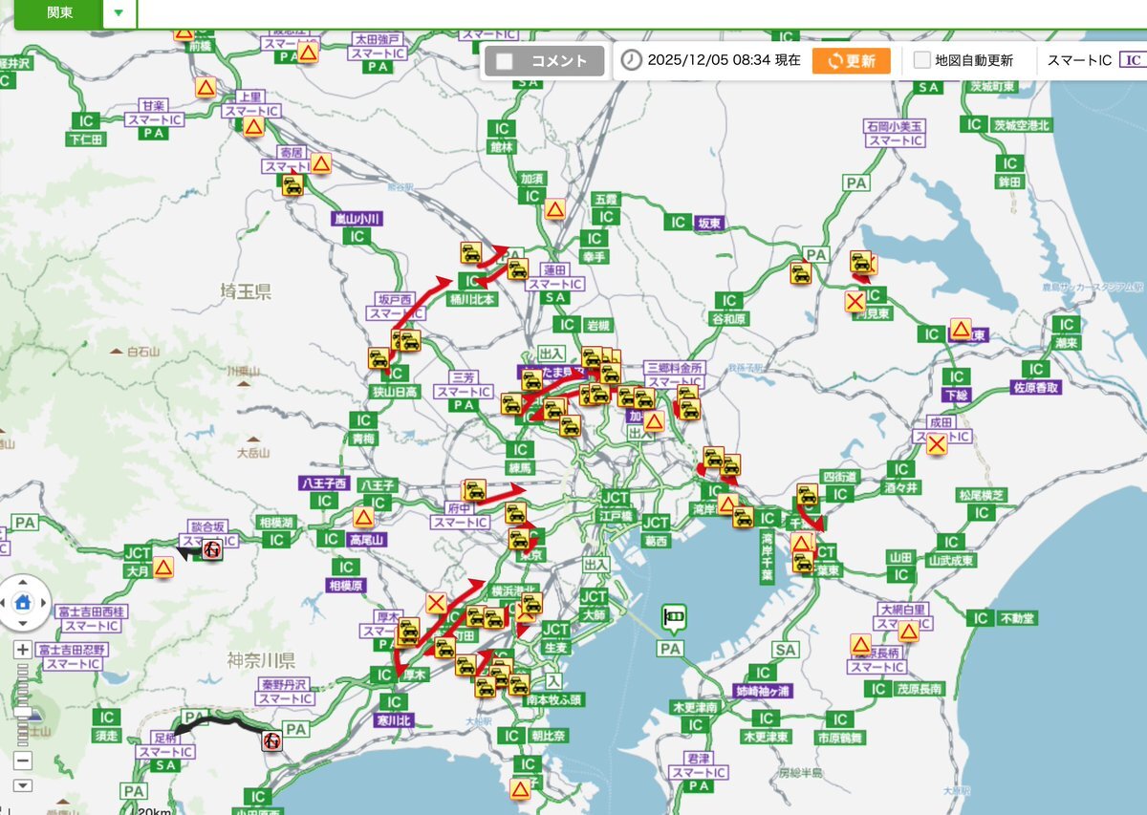Pan the map down with arrow
The width and height of the screenshot is (1147, 815).
(x=24, y=624)
